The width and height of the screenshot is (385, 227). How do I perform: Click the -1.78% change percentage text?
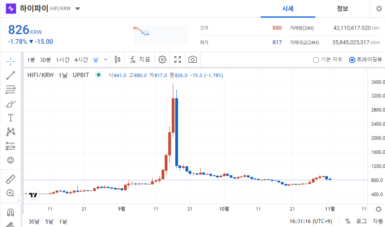coord(17,42)
